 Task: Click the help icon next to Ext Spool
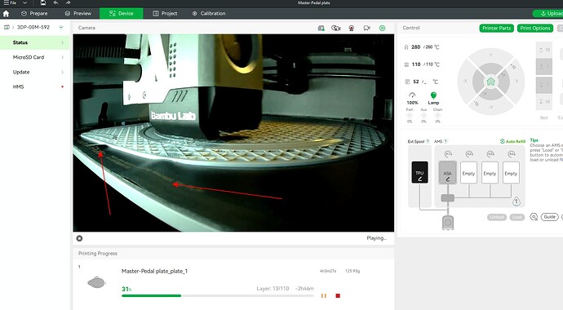(x=428, y=141)
